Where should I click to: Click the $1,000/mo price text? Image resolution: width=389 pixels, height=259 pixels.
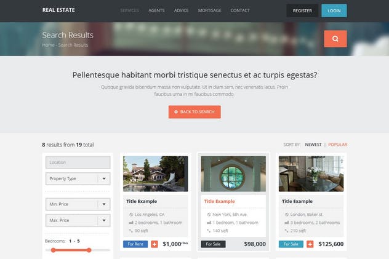coord(175,244)
